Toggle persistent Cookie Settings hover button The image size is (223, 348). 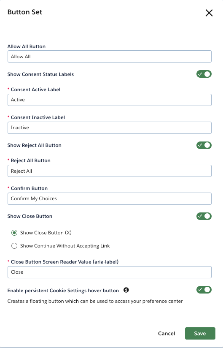204,290
